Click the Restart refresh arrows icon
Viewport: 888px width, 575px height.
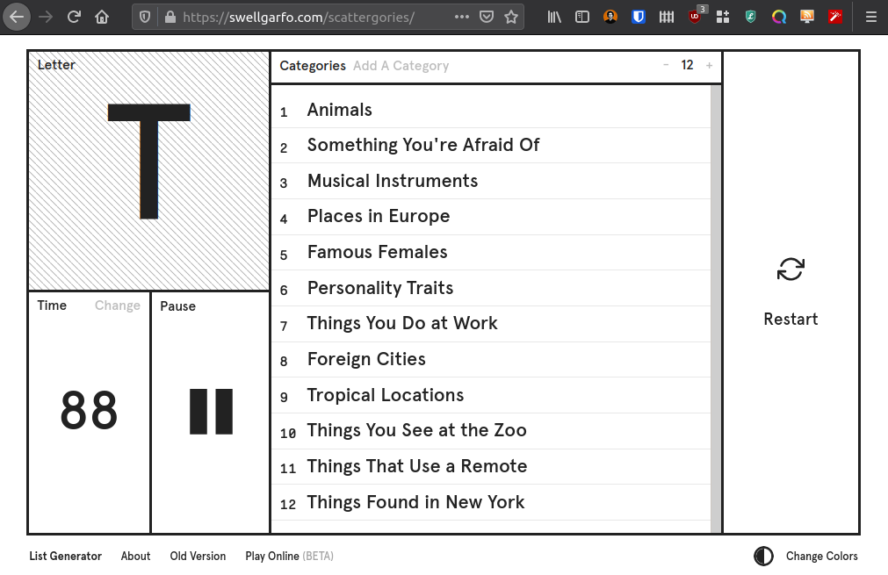pyautogui.click(x=791, y=270)
